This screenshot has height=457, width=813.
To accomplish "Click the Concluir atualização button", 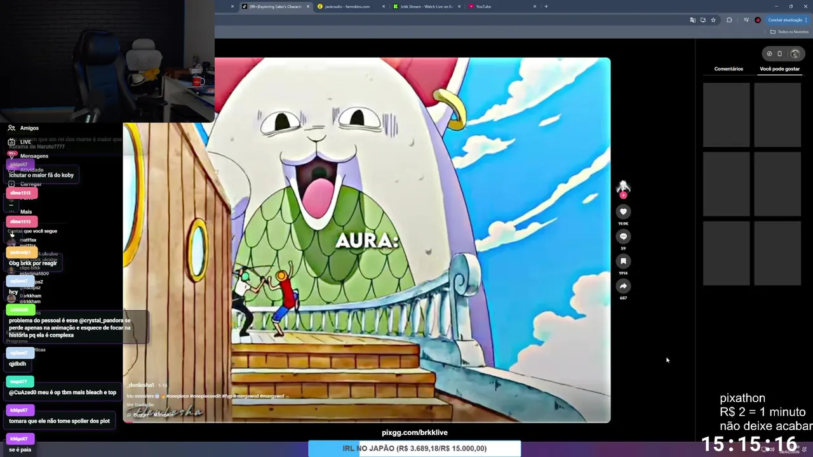I will pyautogui.click(x=788, y=20).
